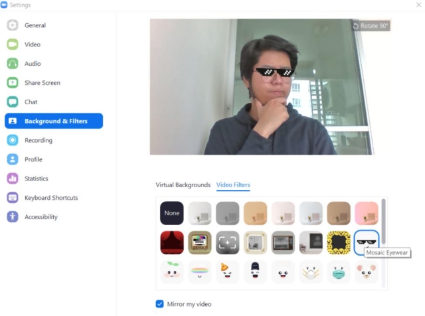
Task: Apply the red theater curtain filter
Action: 172,242
